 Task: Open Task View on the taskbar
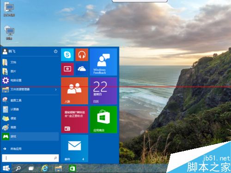[31, 168]
